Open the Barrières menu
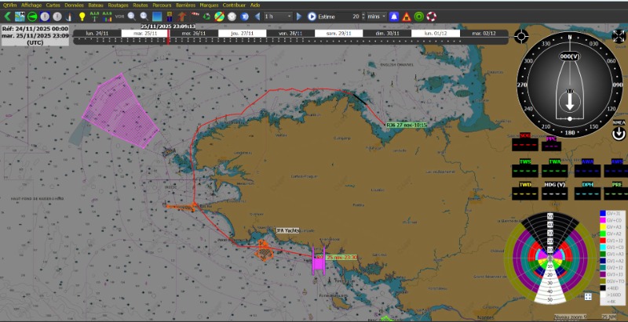This screenshot has width=628, height=322. click(x=184, y=5)
